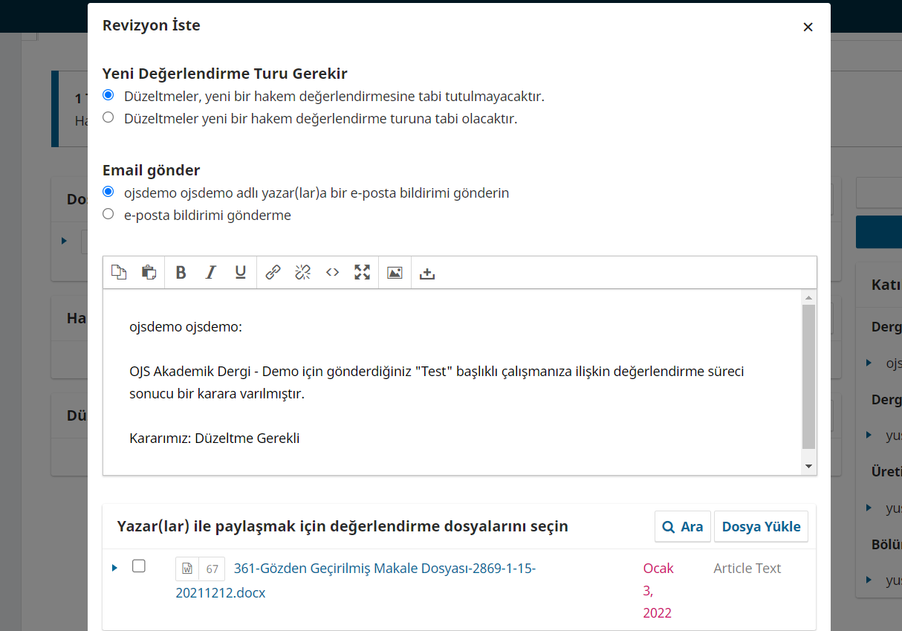Select 'e-posta bildirimi gönderme' option
Viewport: 902px width, 631px height.
pyautogui.click(x=108, y=214)
